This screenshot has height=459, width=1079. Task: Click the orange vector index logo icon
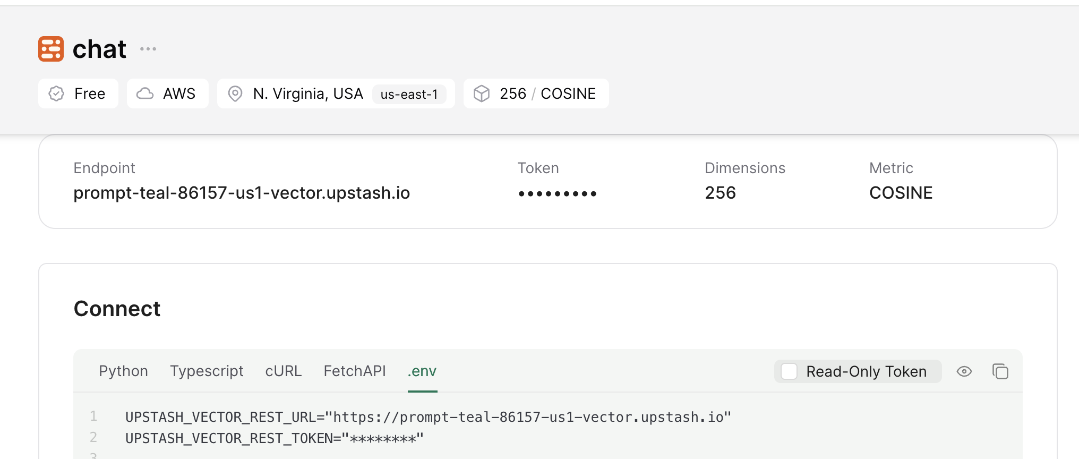point(51,49)
